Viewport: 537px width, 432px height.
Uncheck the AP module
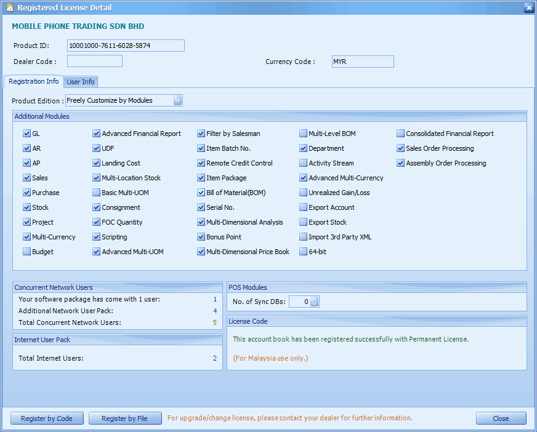point(26,163)
